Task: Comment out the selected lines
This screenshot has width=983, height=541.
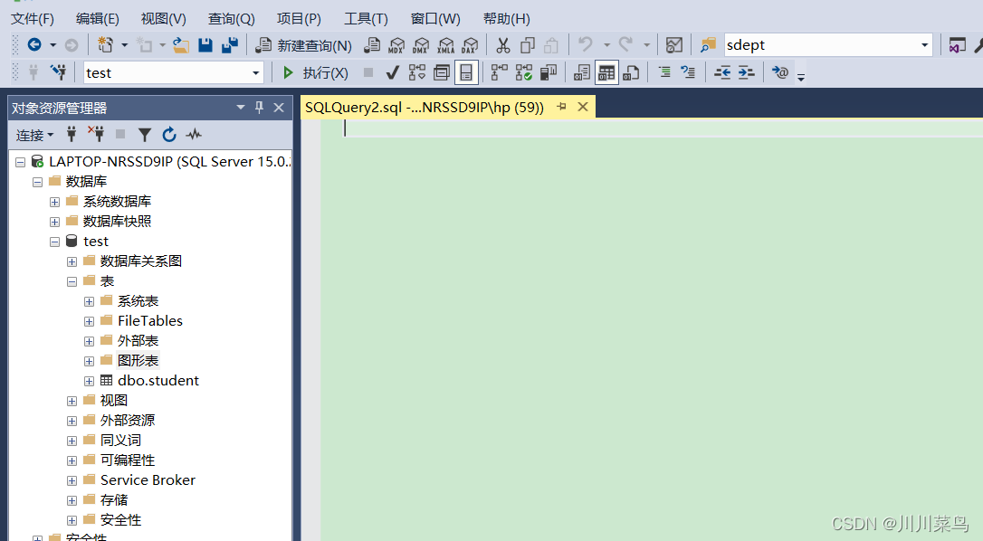Action: coord(664,72)
